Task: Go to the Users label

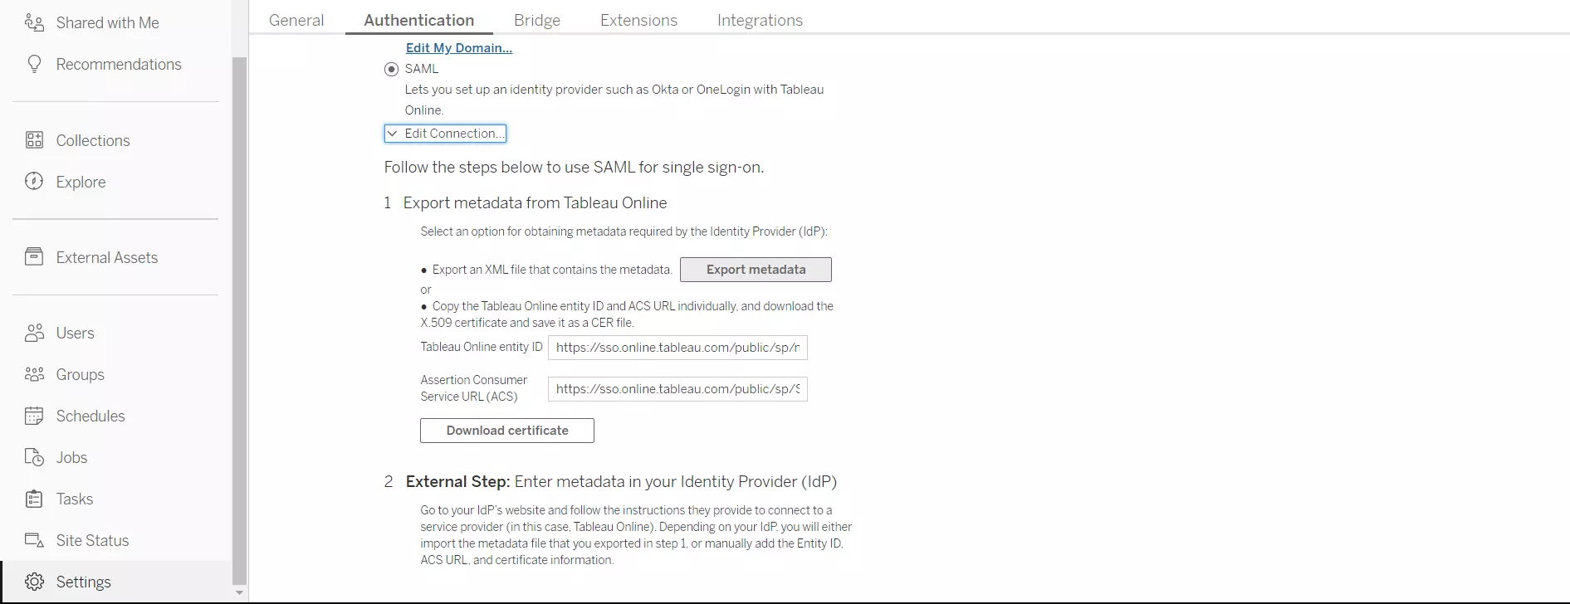Action: tap(75, 333)
